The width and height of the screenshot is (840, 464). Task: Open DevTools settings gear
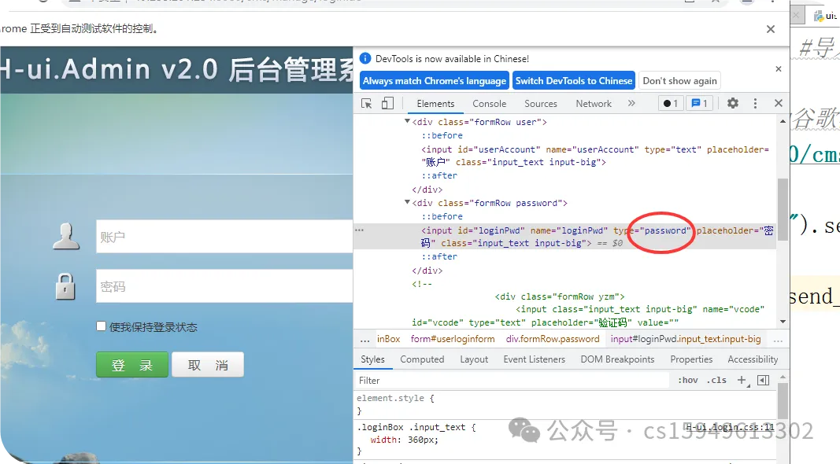[732, 103]
